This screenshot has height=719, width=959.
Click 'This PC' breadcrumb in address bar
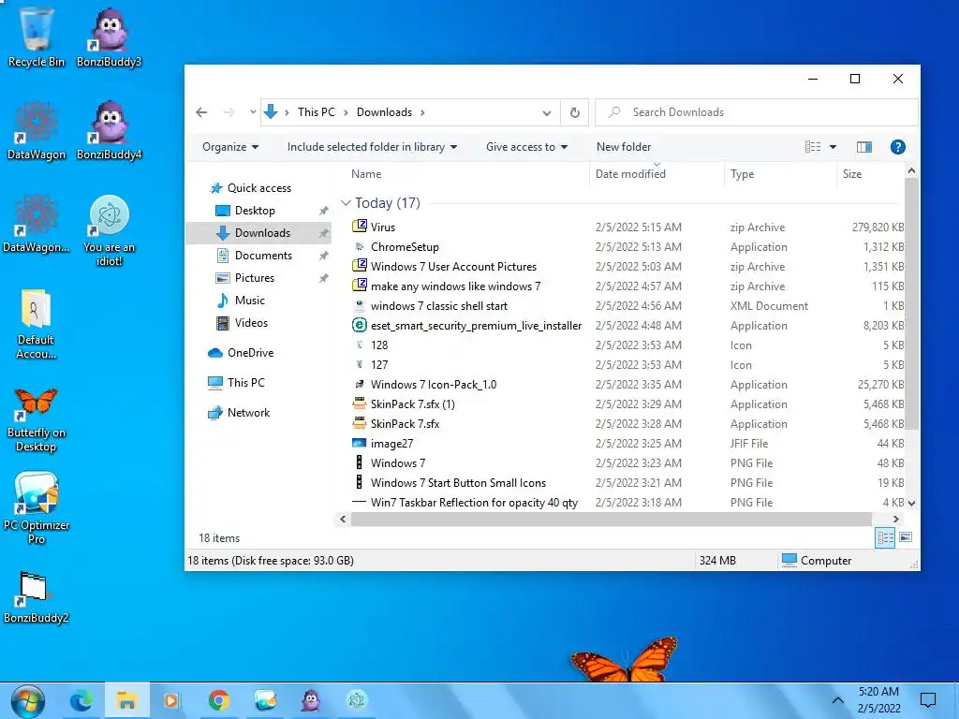tap(317, 112)
